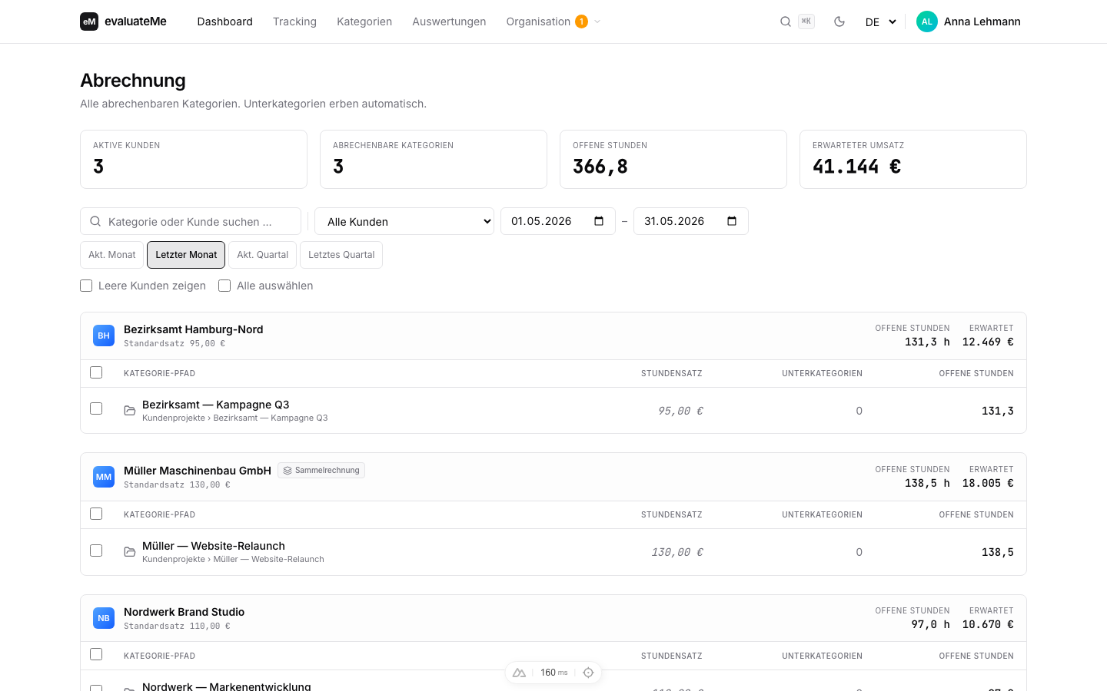Choose the Letztes Quartal preset
The height and width of the screenshot is (691, 1107).
[x=341, y=255]
